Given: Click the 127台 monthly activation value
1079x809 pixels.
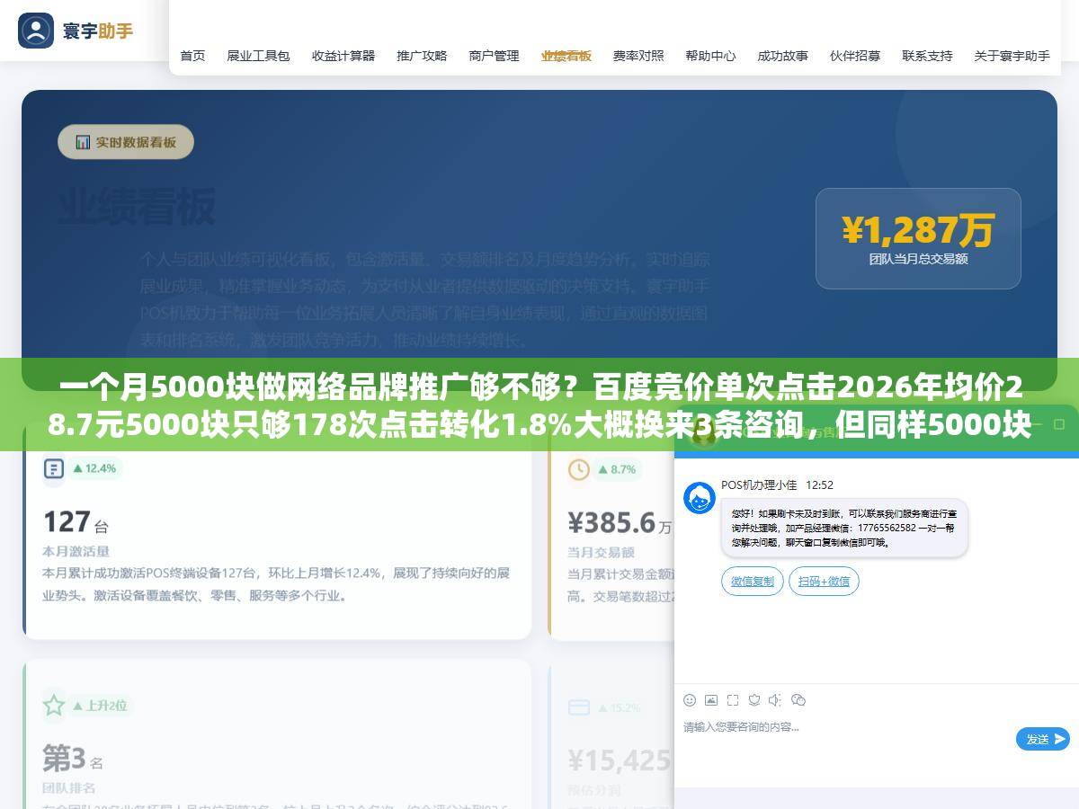Looking at the screenshot, I should [x=76, y=522].
